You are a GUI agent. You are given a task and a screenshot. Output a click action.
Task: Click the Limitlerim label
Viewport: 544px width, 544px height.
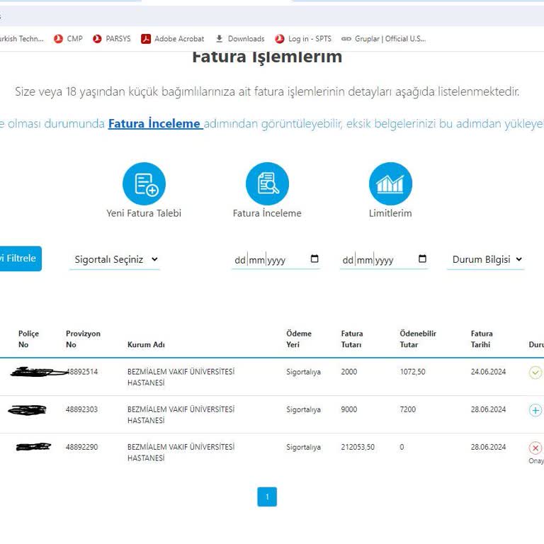pos(391,213)
